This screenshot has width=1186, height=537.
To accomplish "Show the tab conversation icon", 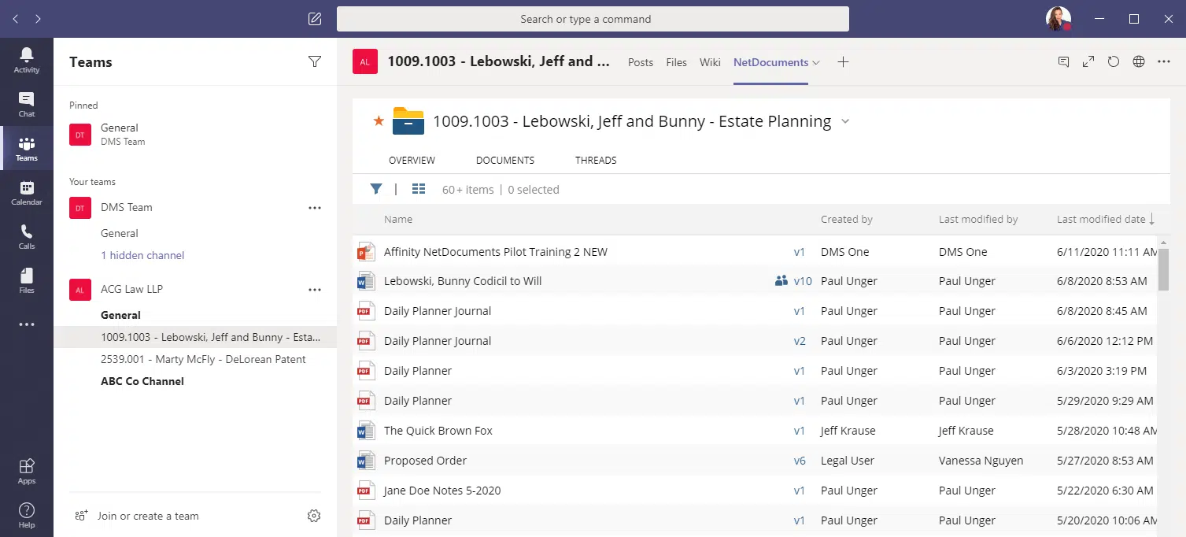I will (1063, 62).
